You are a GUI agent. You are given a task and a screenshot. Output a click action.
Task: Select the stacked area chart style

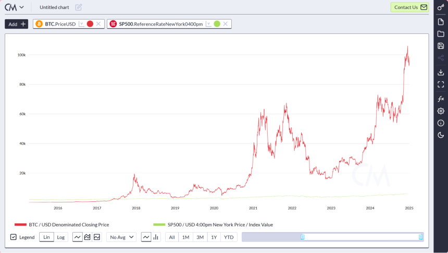(x=87, y=237)
